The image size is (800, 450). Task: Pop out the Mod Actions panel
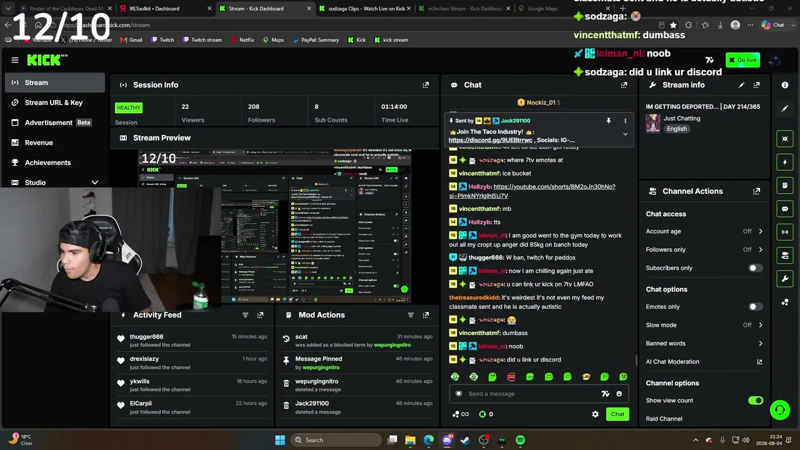point(426,315)
